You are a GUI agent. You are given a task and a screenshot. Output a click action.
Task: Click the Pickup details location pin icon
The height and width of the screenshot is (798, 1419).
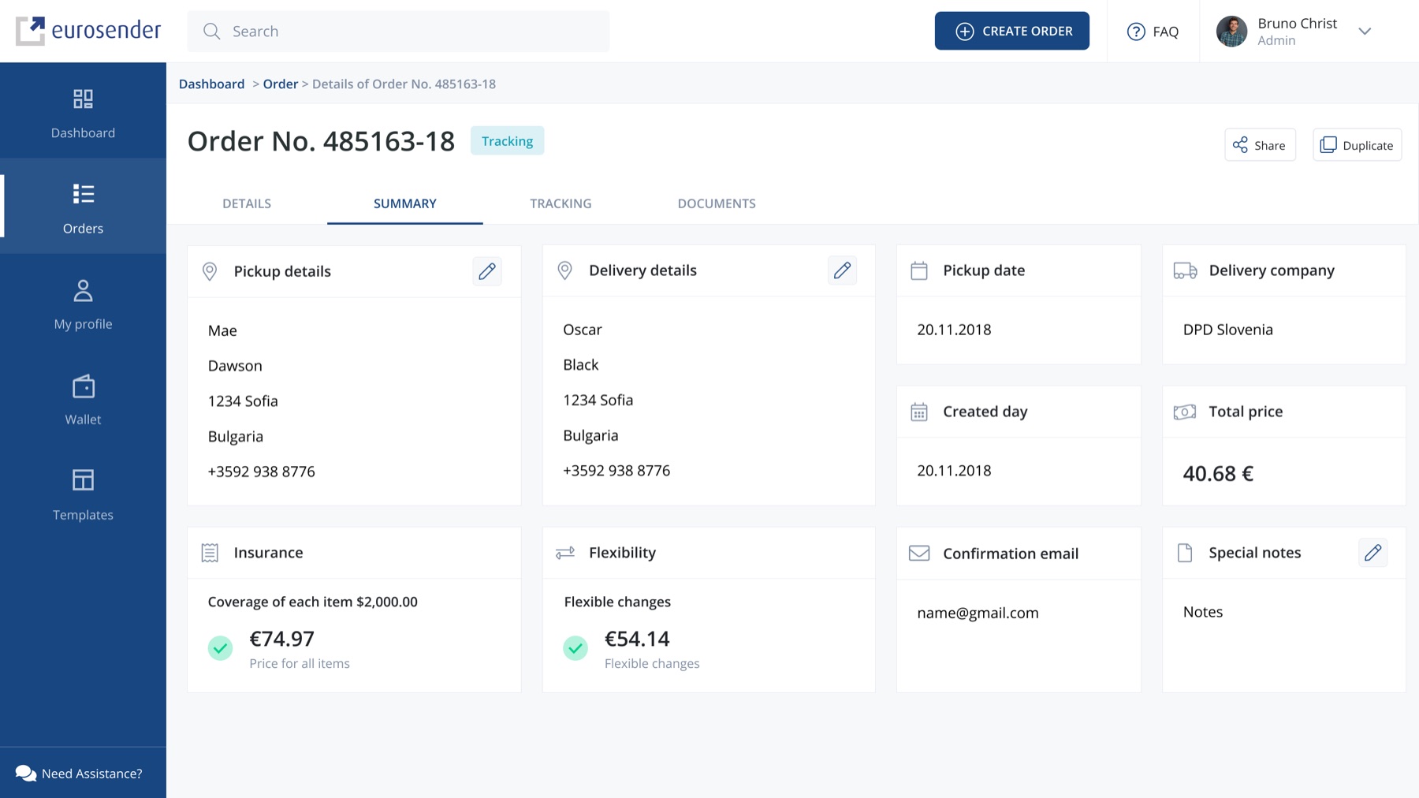[210, 271]
